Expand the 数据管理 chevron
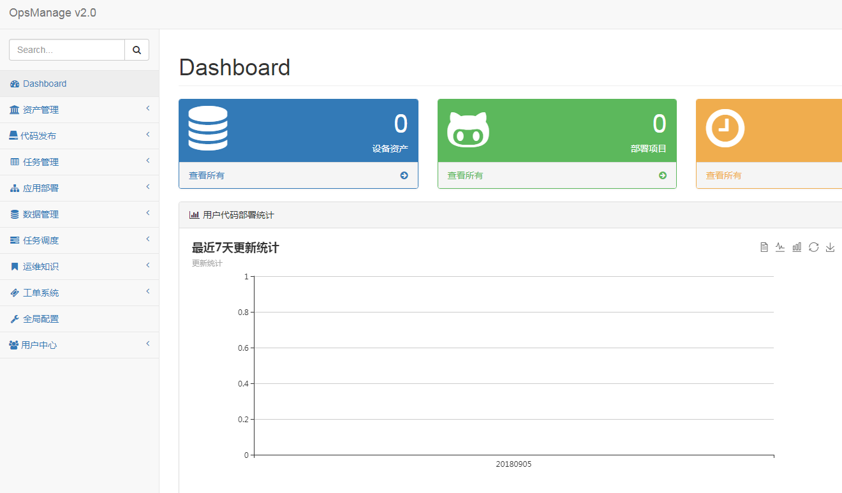 148,213
